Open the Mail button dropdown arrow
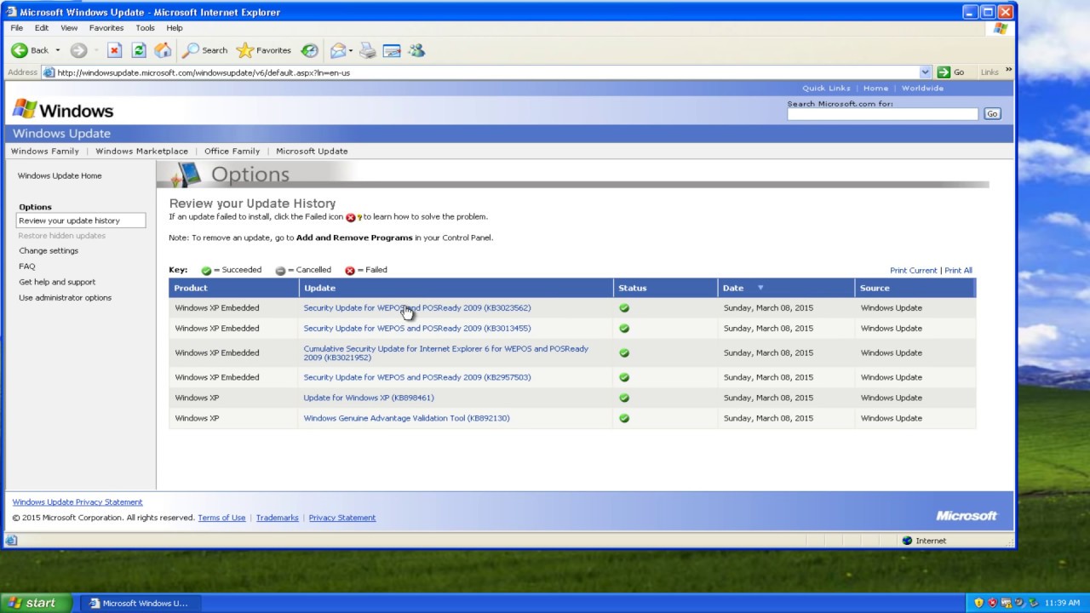1090x613 pixels. pyautogui.click(x=351, y=50)
